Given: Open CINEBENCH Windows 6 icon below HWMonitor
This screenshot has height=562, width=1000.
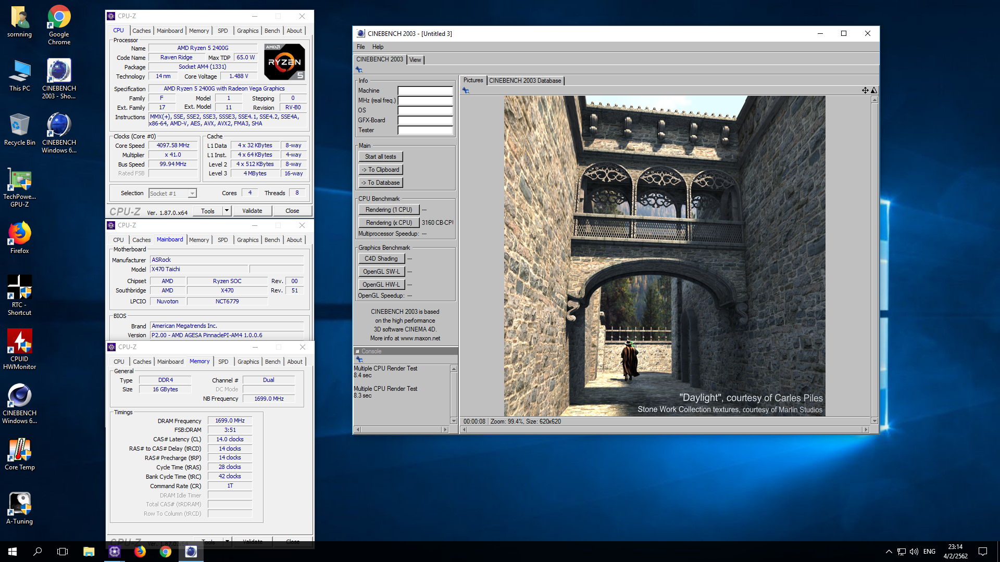Looking at the screenshot, I should [x=19, y=404].
